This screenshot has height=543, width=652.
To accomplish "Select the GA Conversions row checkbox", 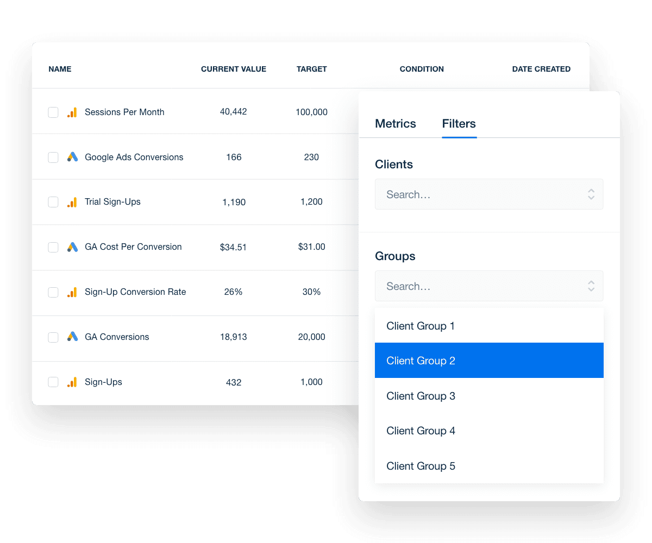I will pos(53,337).
